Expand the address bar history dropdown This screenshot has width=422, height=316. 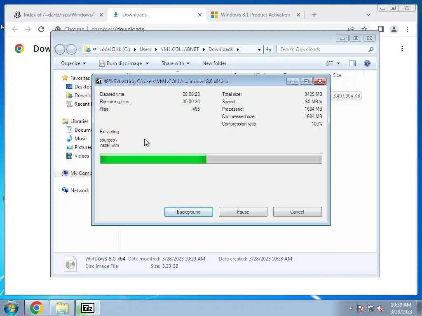(x=259, y=50)
